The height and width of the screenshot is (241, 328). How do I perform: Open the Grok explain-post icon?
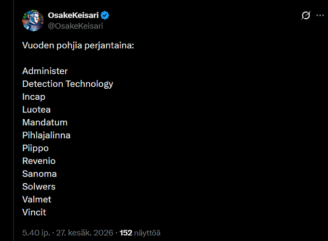[306, 15]
